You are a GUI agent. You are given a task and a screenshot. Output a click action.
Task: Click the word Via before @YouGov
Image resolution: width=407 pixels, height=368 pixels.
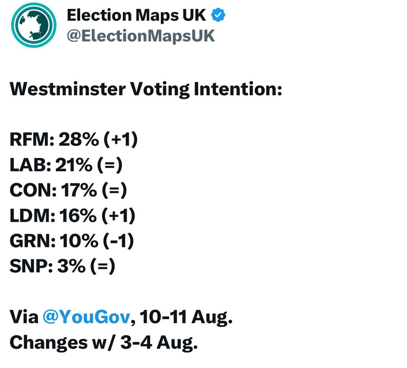click(24, 317)
